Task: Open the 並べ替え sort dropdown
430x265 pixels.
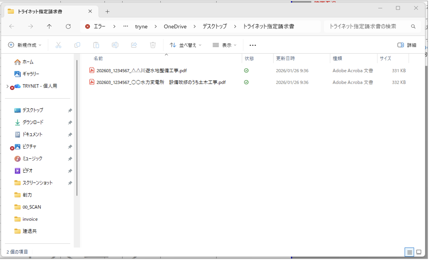Action: (x=186, y=45)
